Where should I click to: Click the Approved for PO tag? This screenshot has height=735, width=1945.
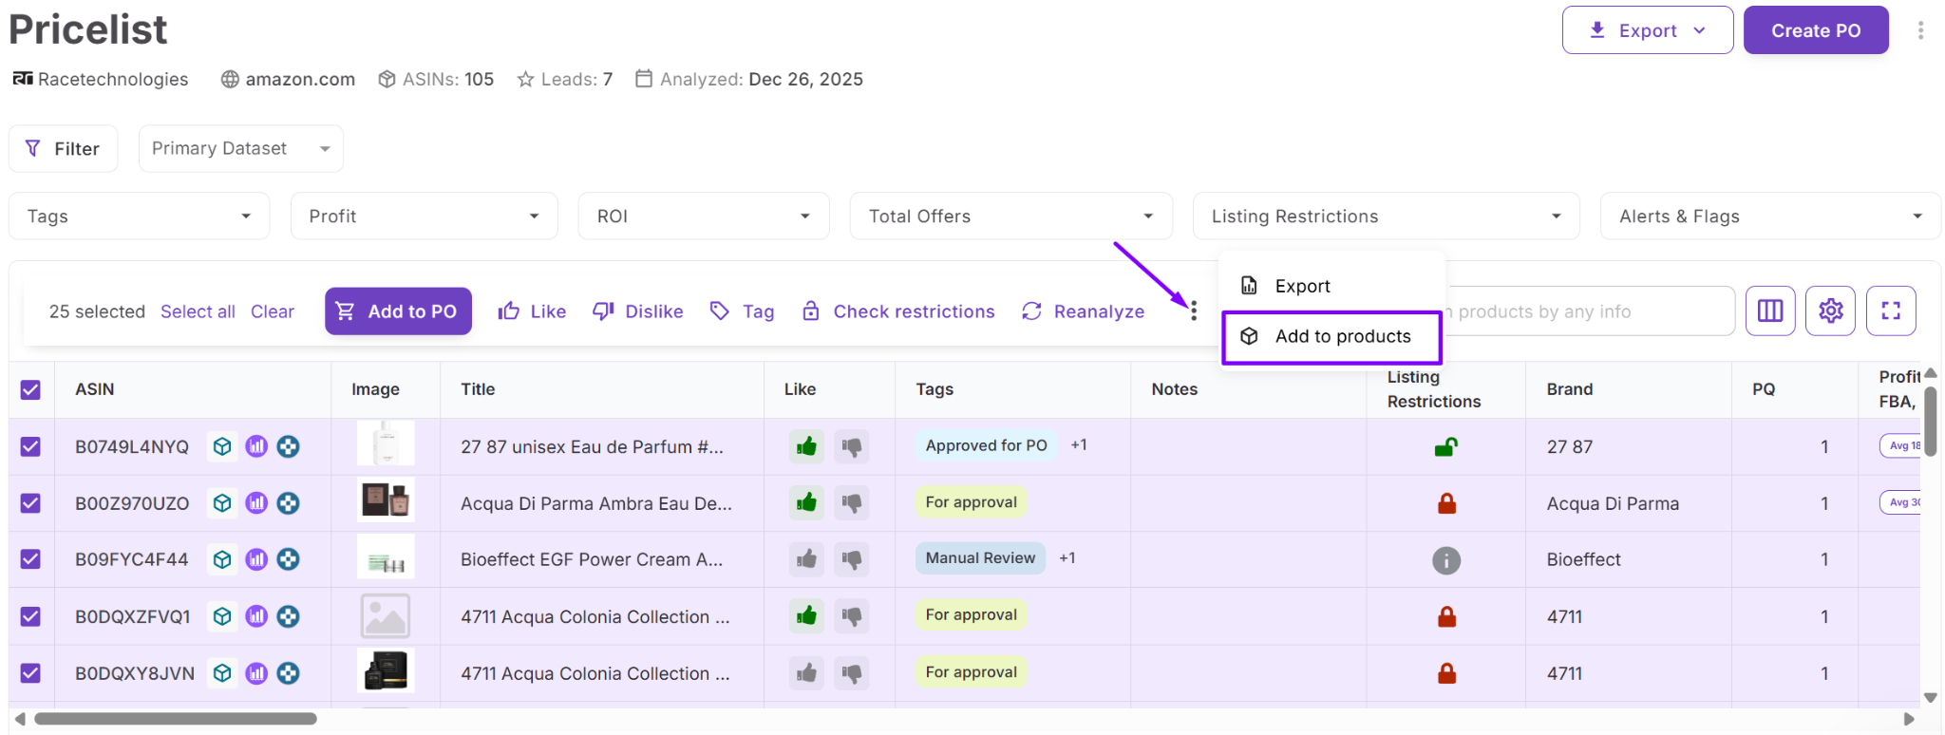click(986, 445)
